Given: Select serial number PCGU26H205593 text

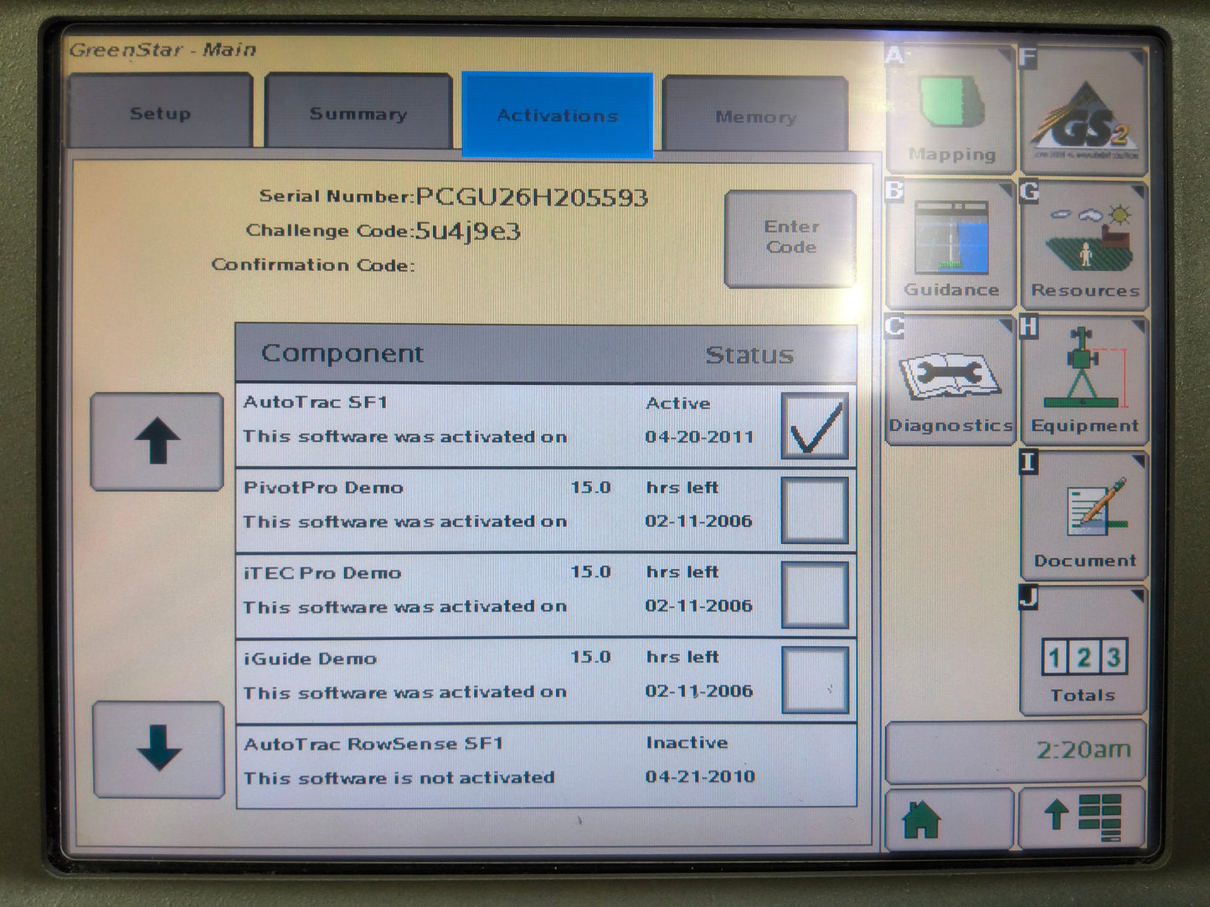Looking at the screenshot, I should point(532,197).
